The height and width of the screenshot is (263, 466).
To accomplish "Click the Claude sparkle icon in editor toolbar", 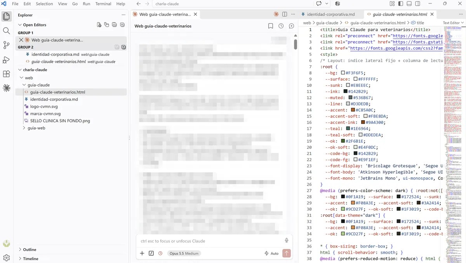I will click(x=276, y=14).
